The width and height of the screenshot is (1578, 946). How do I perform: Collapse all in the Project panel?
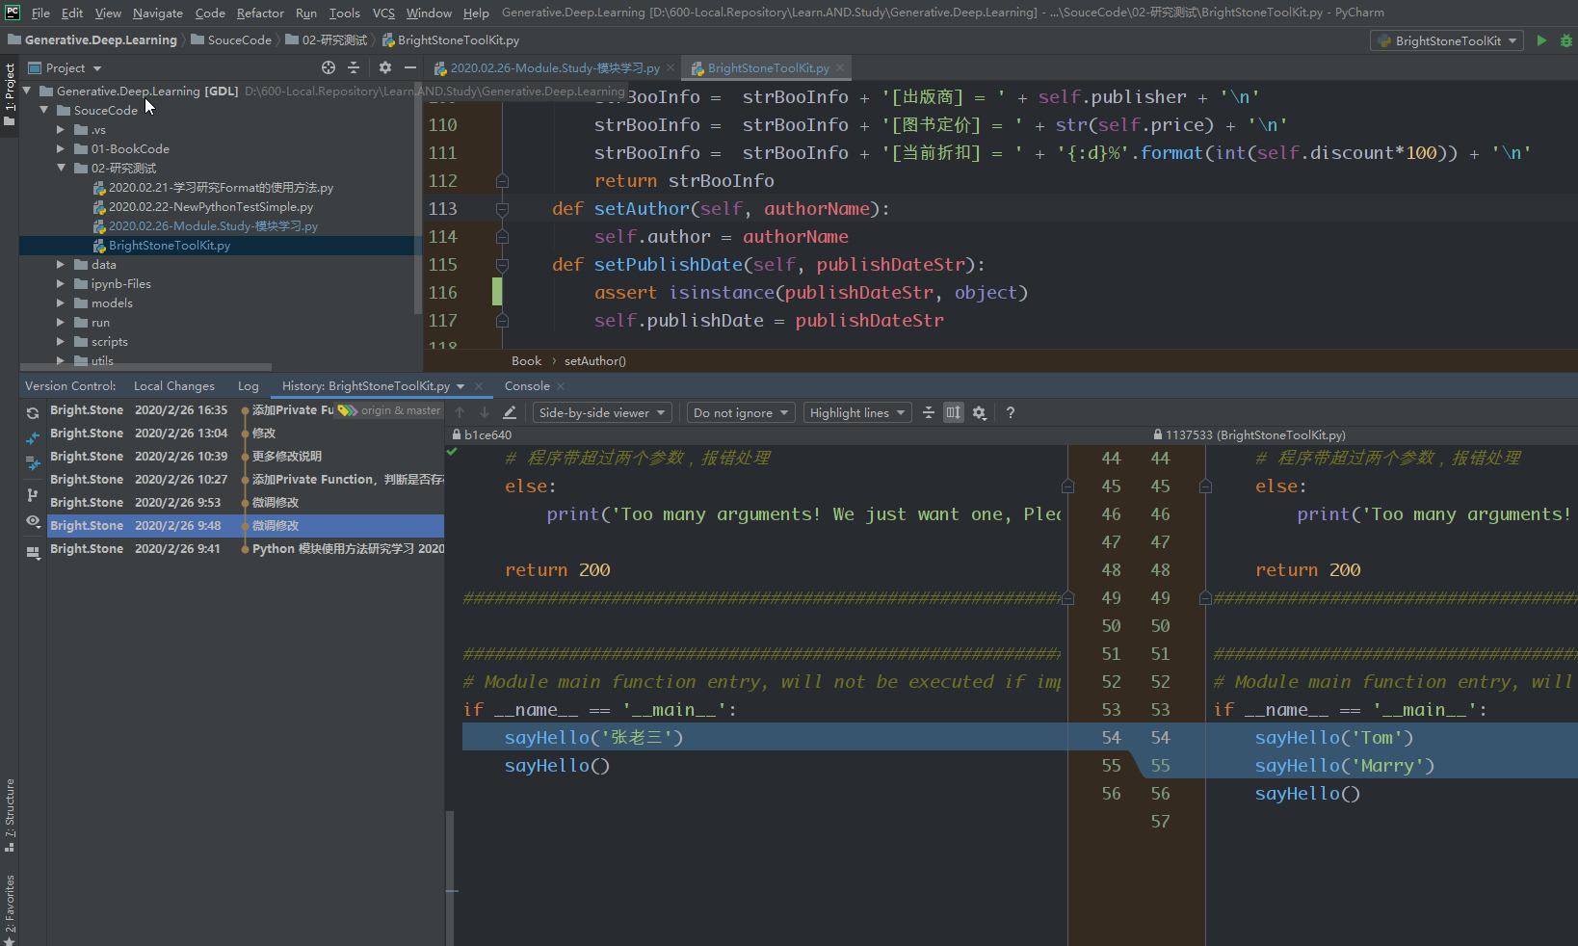[x=354, y=67]
